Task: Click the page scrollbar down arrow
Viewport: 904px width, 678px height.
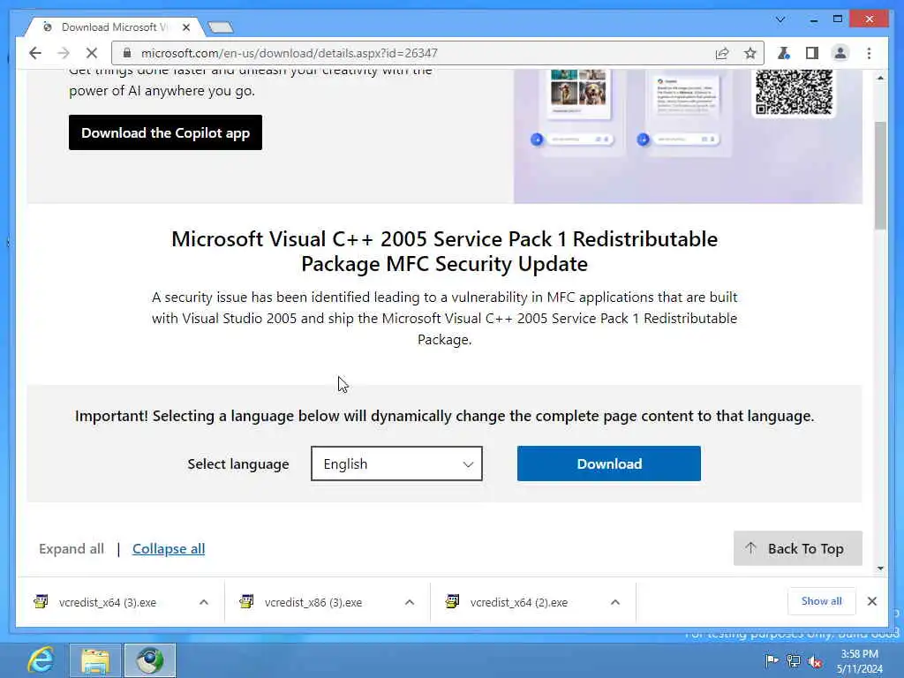Action: [880, 569]
